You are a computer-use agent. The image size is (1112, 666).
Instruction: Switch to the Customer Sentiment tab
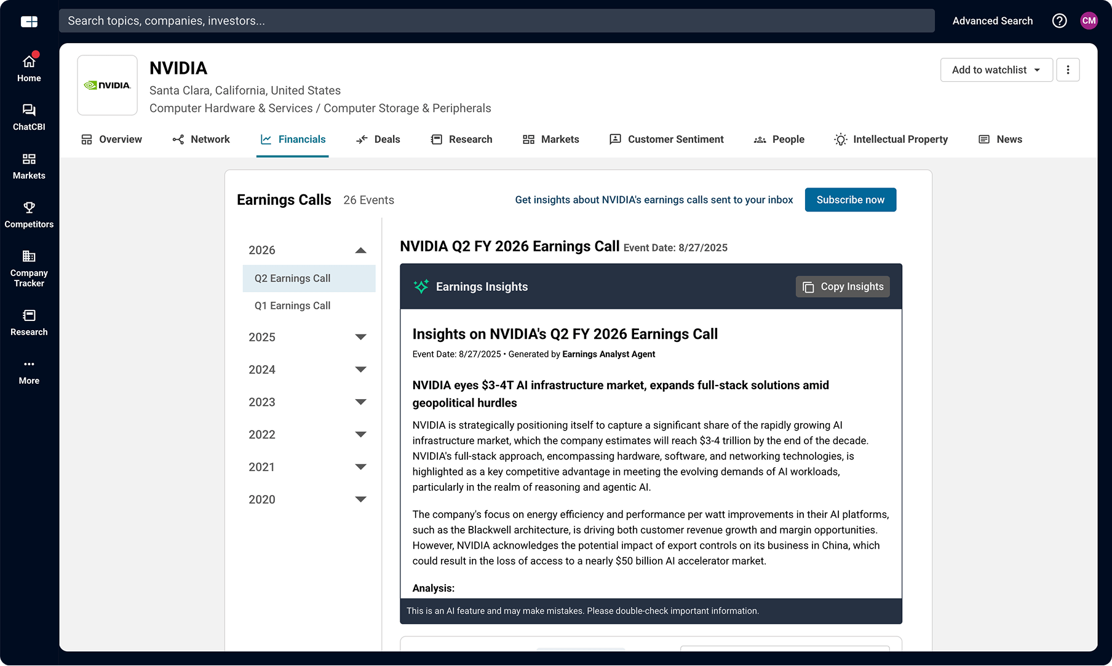click(666, 140)
